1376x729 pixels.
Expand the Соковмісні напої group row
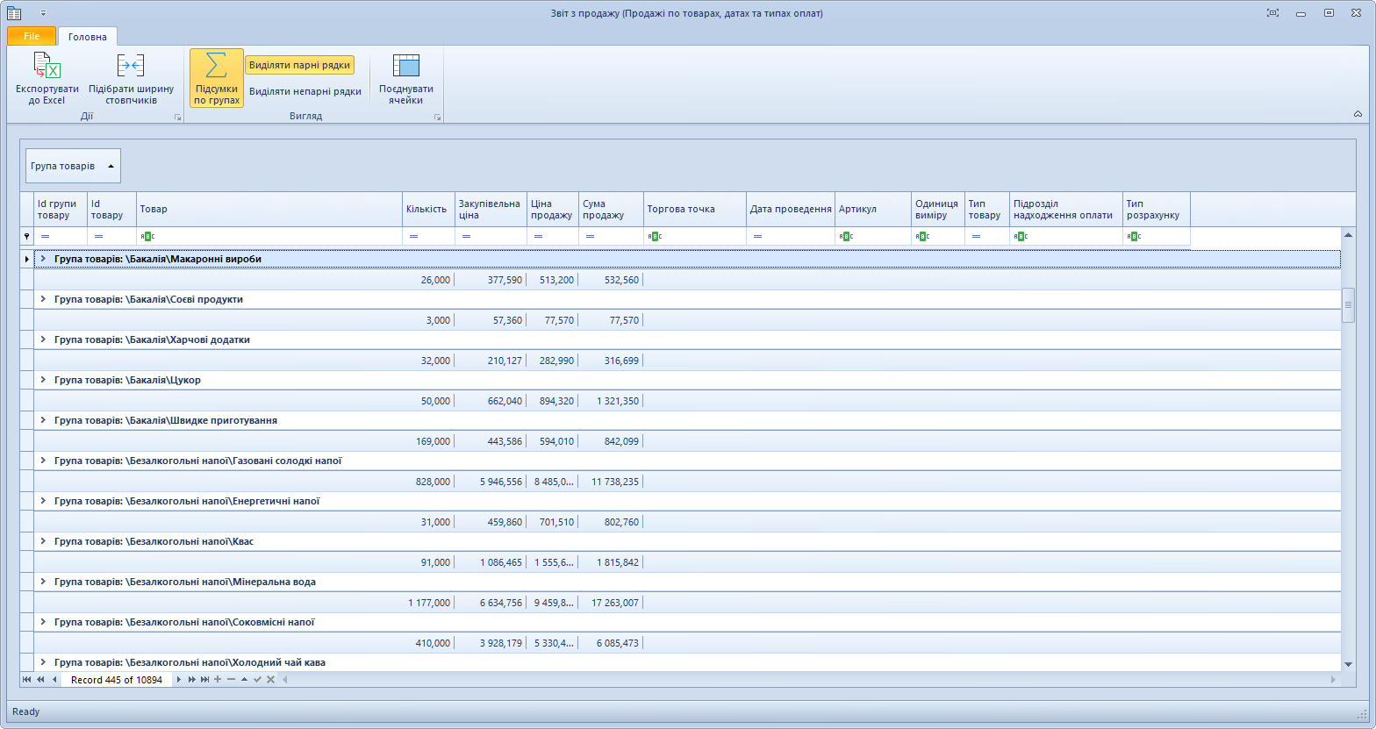tap(43, 622)
